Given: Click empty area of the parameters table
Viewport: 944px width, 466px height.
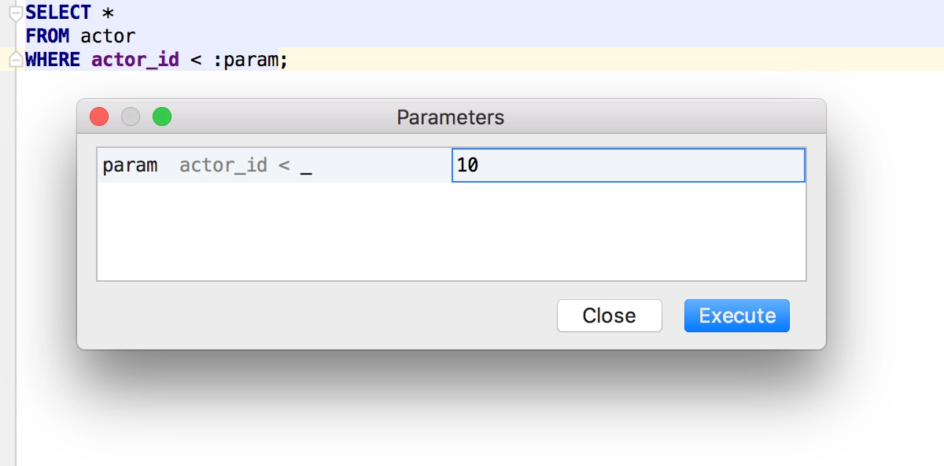Looking at the screenshot, I should [x=451, y=231].
